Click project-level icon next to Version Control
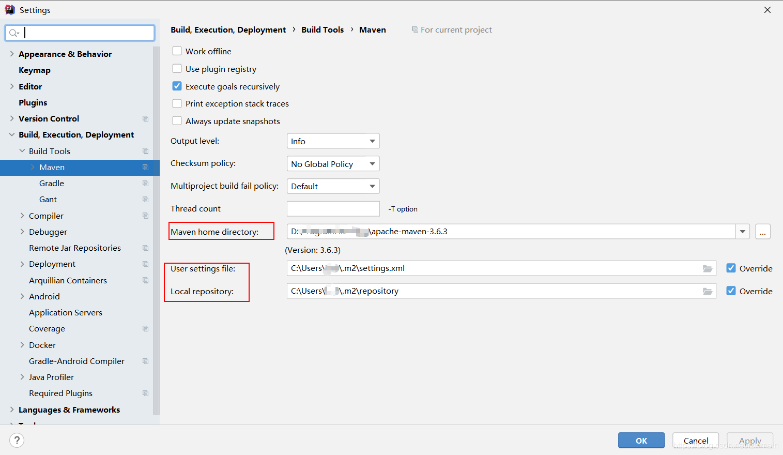This screenshot has height=455, width=783. [x=145, y=119]
